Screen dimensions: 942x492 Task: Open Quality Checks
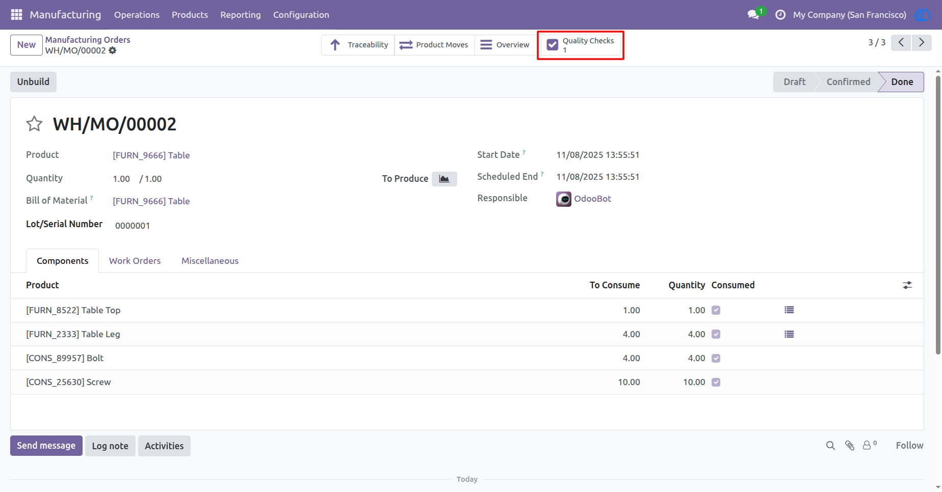pos(581,45)
